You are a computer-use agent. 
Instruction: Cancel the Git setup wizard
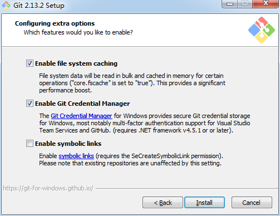(x=252, y=203)
